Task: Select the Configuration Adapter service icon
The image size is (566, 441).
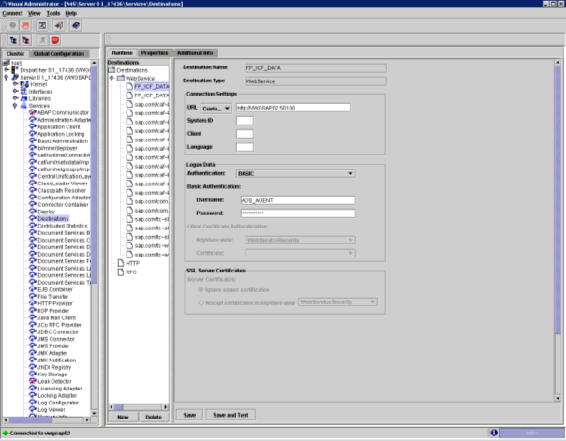Action: (x=33, y=198)
